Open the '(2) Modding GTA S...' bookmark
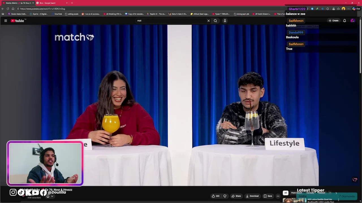 [x=113, y=14]
